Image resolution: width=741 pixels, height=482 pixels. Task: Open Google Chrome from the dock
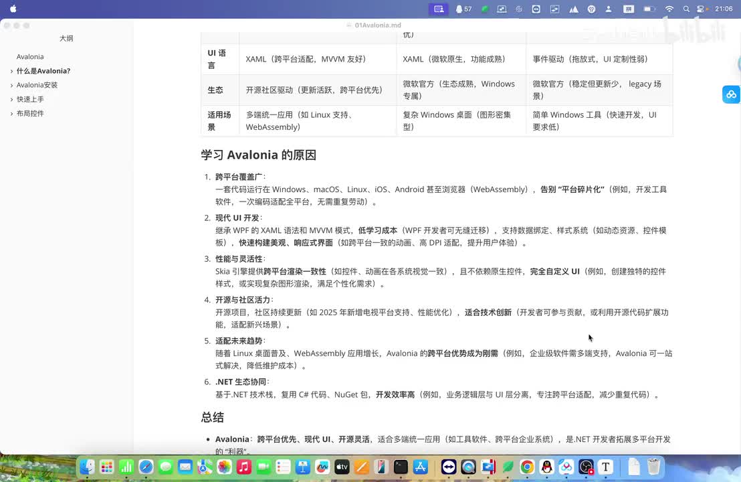[x=527, y=467]
